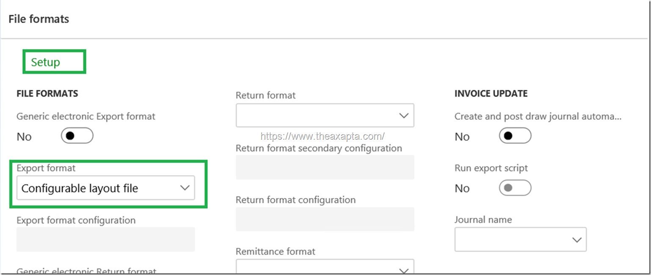Screen dimensions: 651x275
Task: Toggle the Run export script switch
Action: click(x=515, y=188)
